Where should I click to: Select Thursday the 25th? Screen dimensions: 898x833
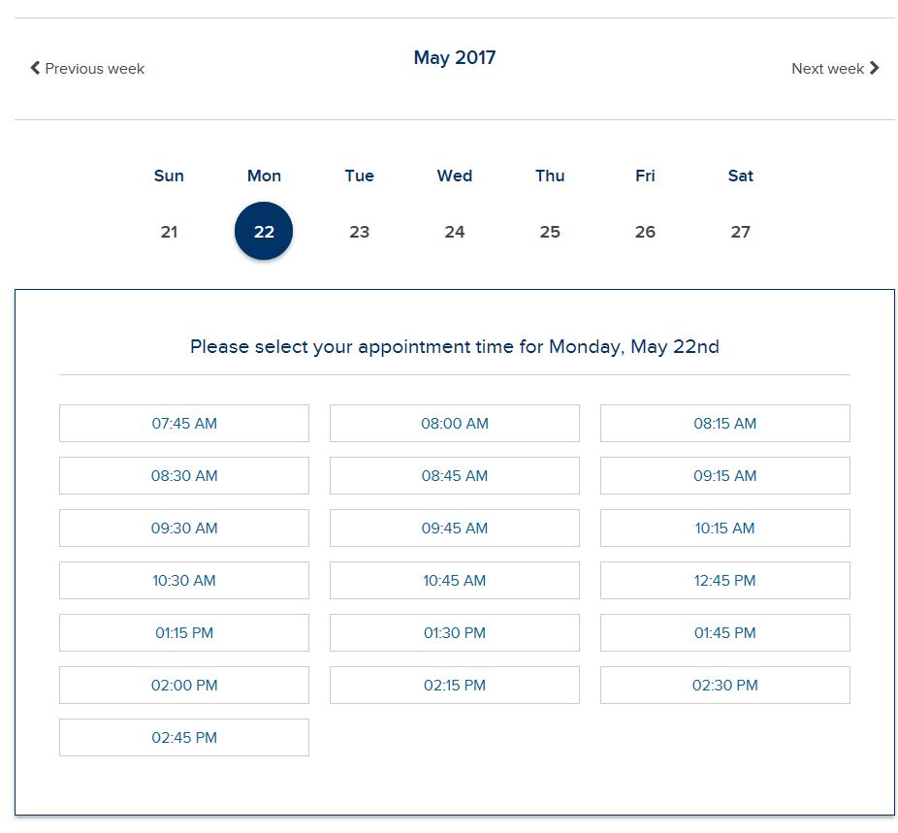pos(550,232)
